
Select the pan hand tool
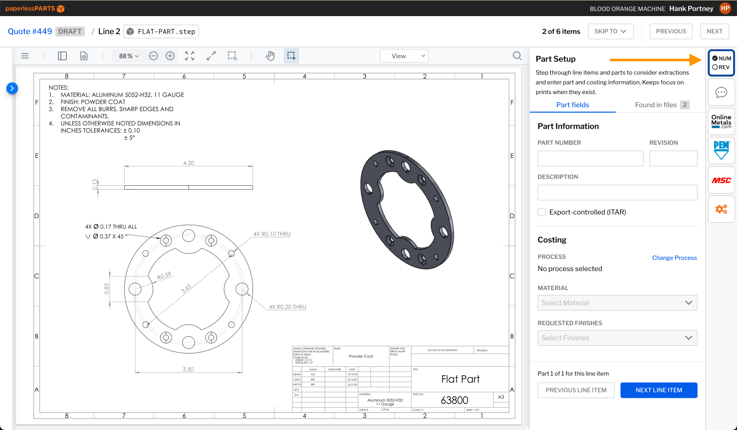click(x=270, y=56)
